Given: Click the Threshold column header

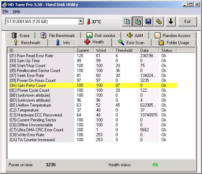Looking at the screenshot, I should 125,50.
